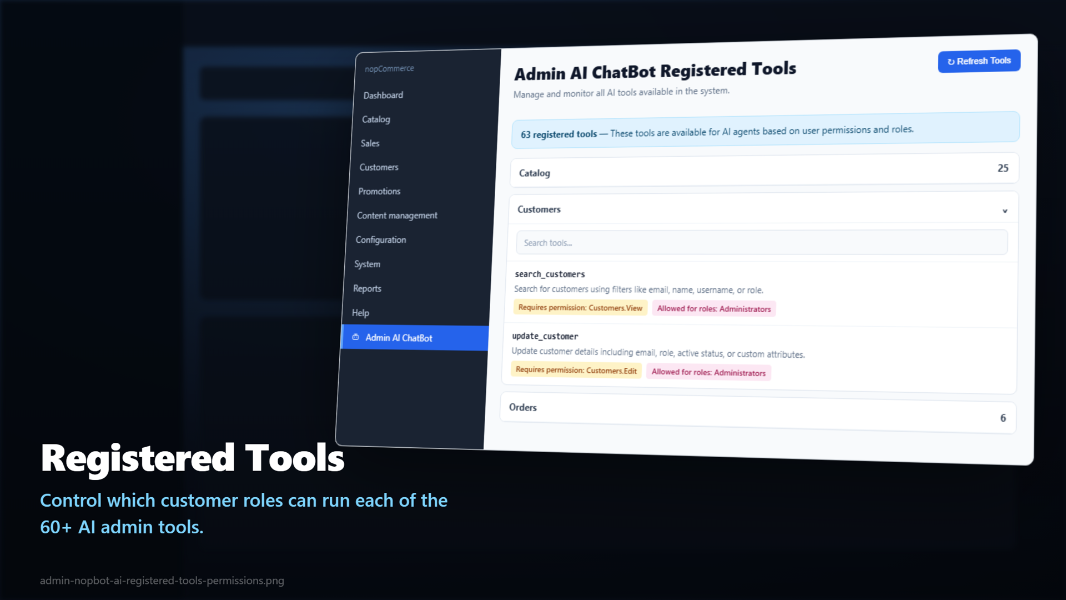Open the Catalog sidebar menu item
The height and width of the screenshot is (600, 1066).
pos(376,119)
